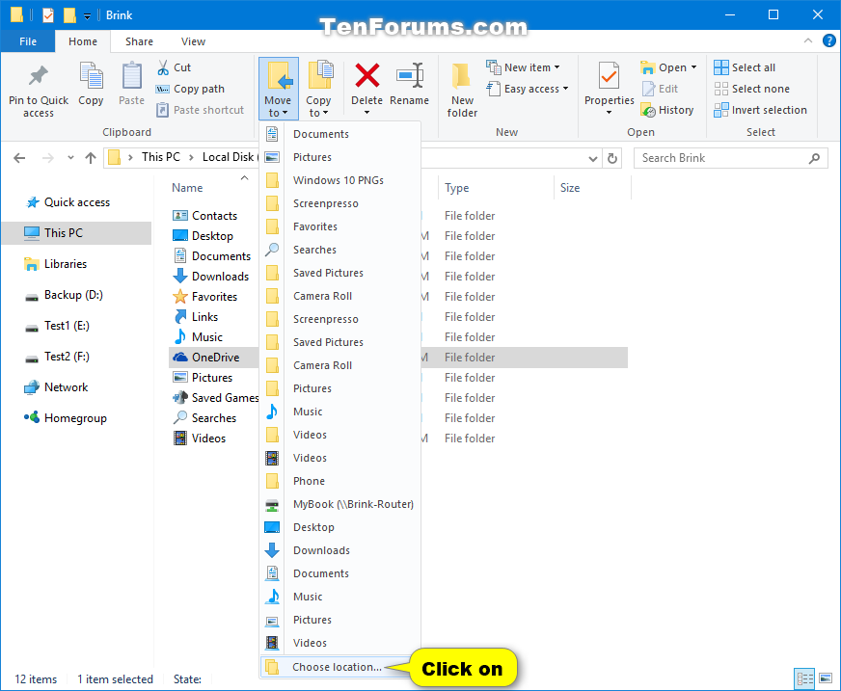Switch to large icons view in status bar
This screenshot has height=691, width=841.
[826, 678]
